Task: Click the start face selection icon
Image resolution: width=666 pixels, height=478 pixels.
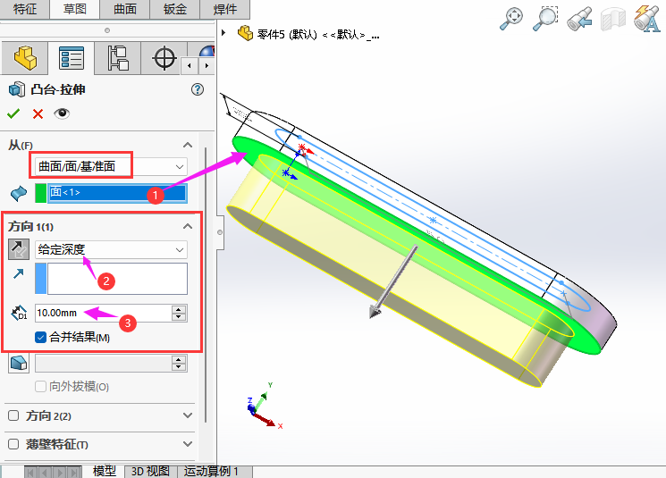Action: 19,193
